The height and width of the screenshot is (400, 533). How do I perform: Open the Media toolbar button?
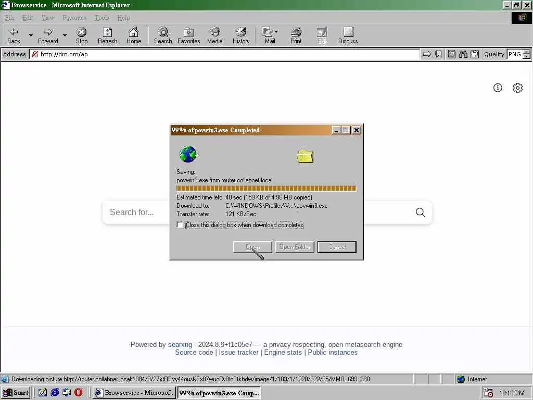coord(215,35)
